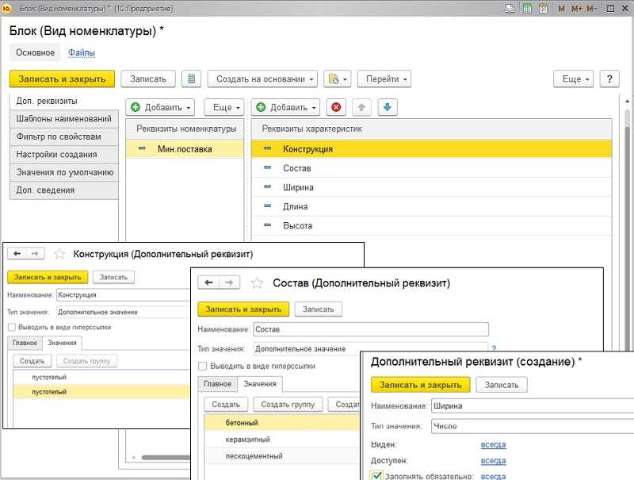Open Добавить dropdown for Реквизиты номенклатуры
634x480 pixels.
pos(161,107)
